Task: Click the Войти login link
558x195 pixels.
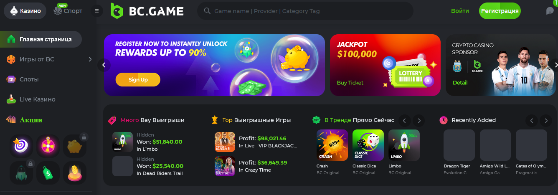Action: 460,11
